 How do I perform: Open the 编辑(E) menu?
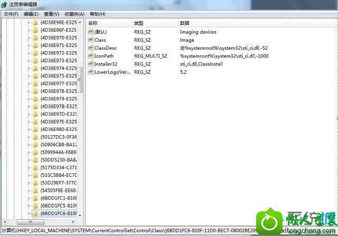(x=31, y=14)
